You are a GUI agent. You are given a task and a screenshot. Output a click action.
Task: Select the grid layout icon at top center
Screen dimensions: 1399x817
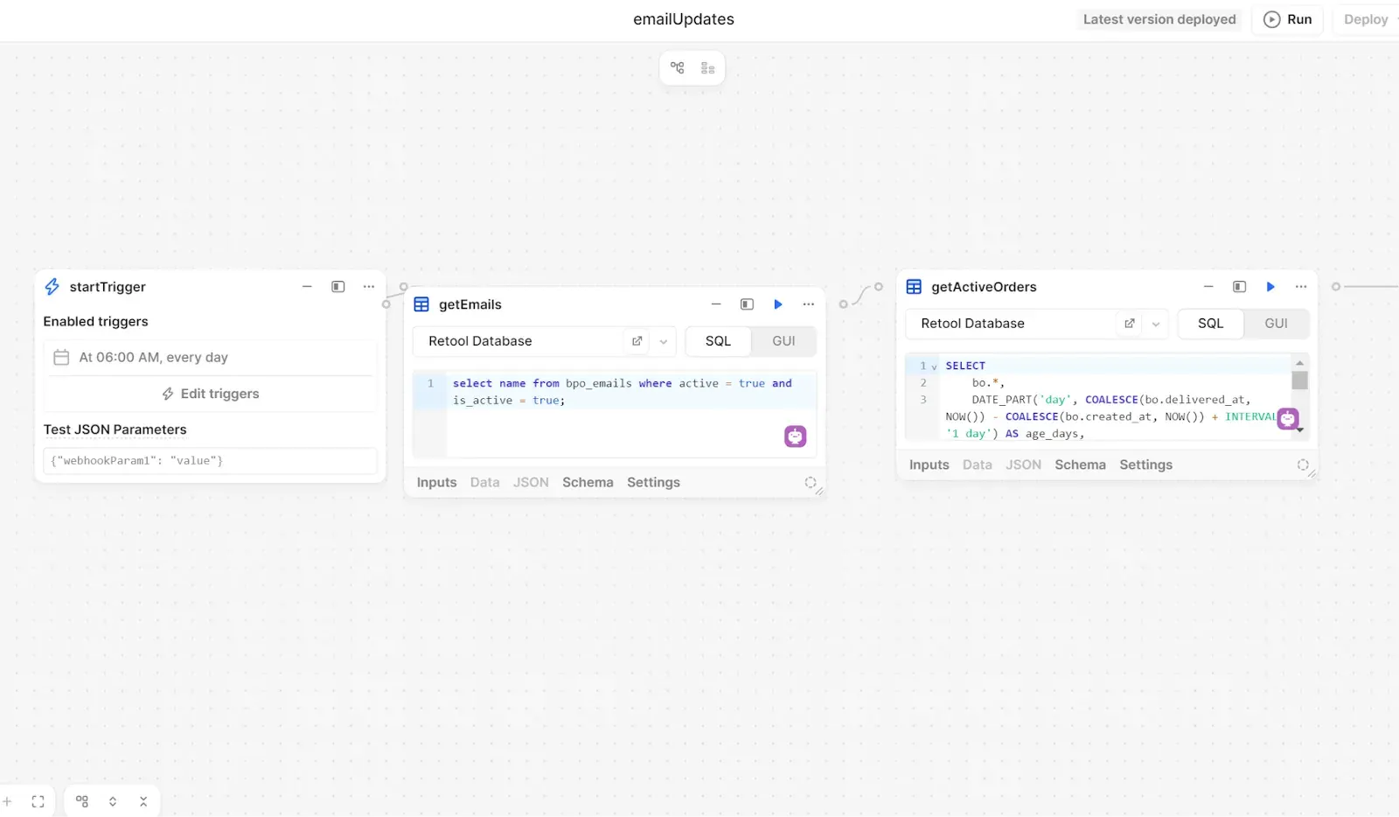[707, 68]
